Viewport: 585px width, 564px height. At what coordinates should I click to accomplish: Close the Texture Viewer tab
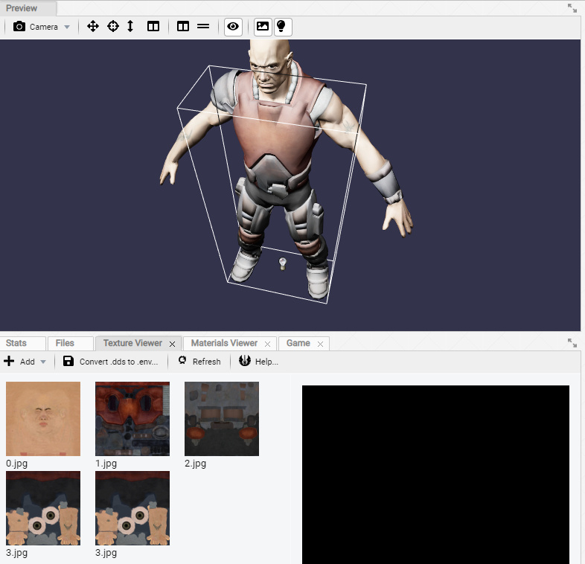point(173,345)
